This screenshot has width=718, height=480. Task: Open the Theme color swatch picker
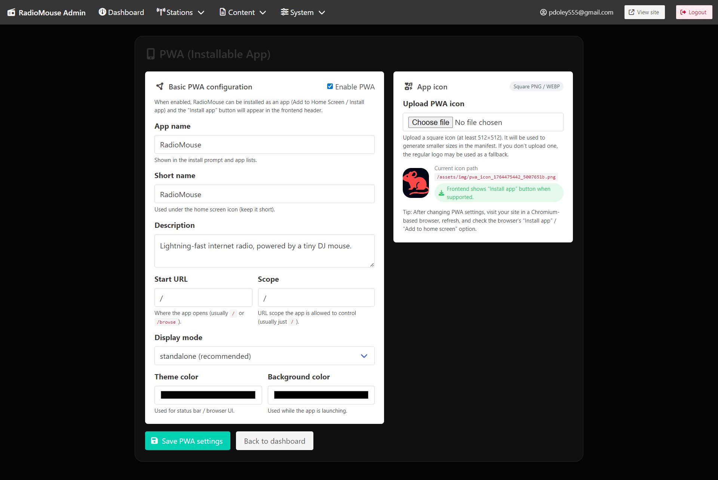pyautogui.click(x=208, y=395)
